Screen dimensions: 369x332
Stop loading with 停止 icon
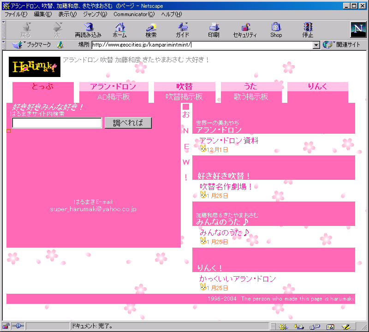308,30
